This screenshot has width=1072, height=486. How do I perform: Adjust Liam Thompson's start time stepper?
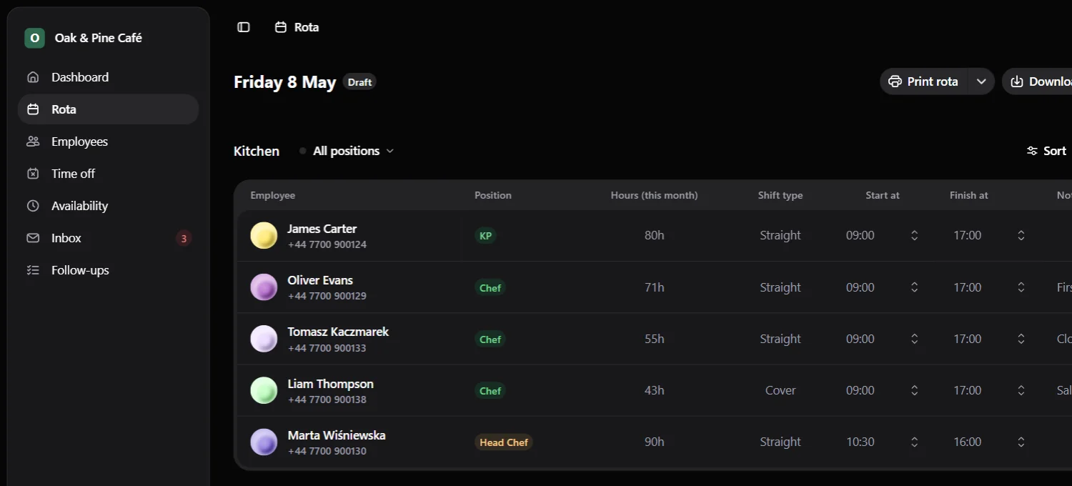914,390
